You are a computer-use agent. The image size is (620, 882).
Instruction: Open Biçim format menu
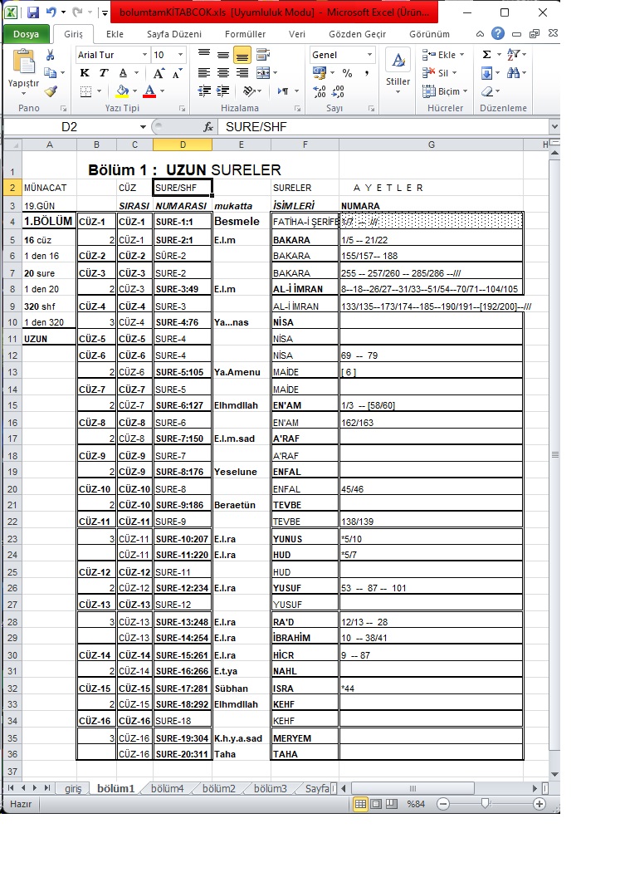(x=445, y=91)
